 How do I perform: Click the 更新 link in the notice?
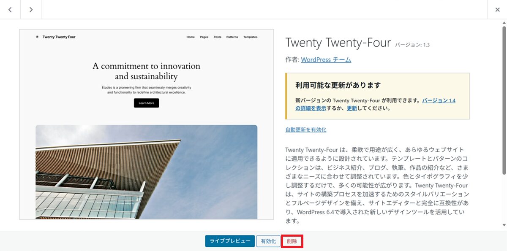pyautogui.click(x=352, y=108)
